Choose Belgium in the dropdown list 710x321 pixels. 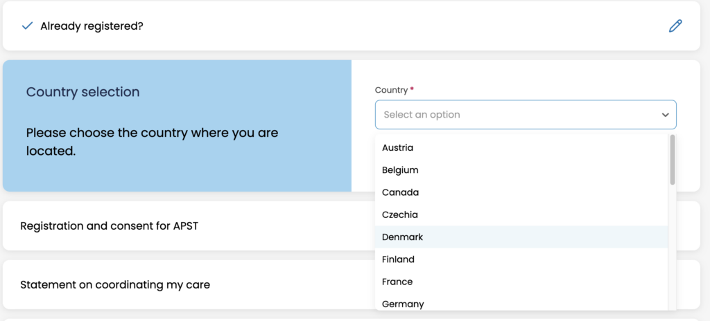click(521, 170)
